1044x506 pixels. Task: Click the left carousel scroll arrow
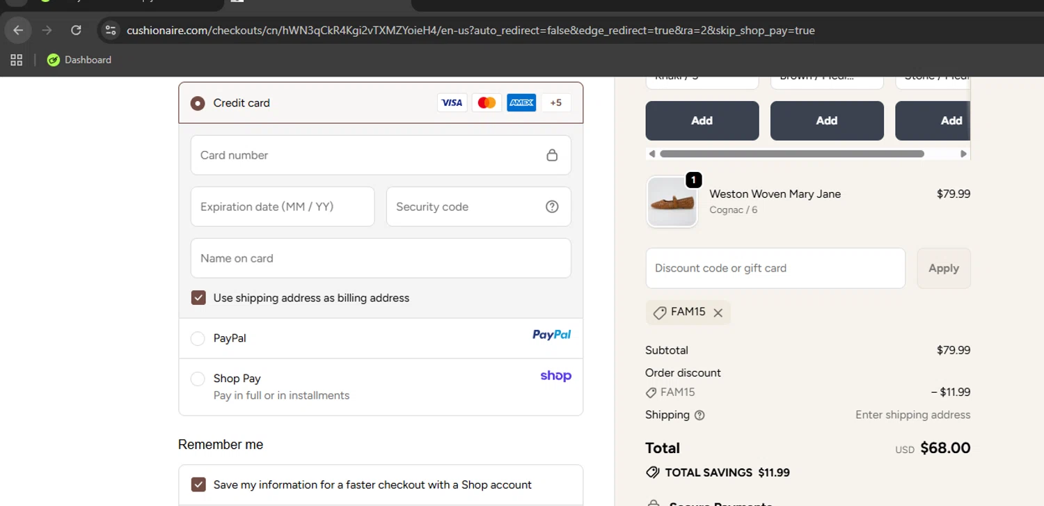(651, 154)
